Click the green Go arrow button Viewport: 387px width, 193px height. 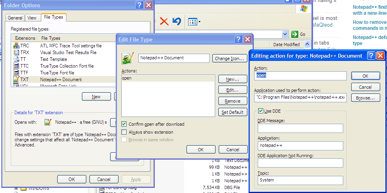295,34
